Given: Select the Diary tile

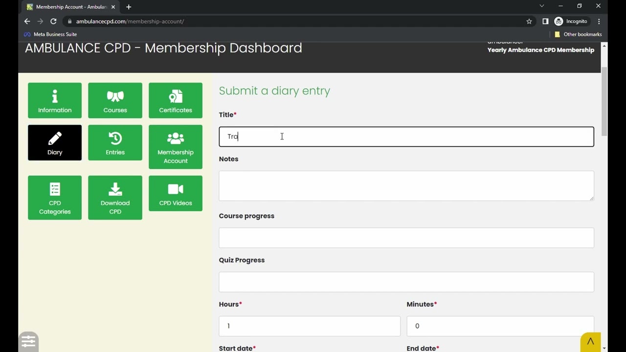Looking at the screenshot, I should 55,142.
